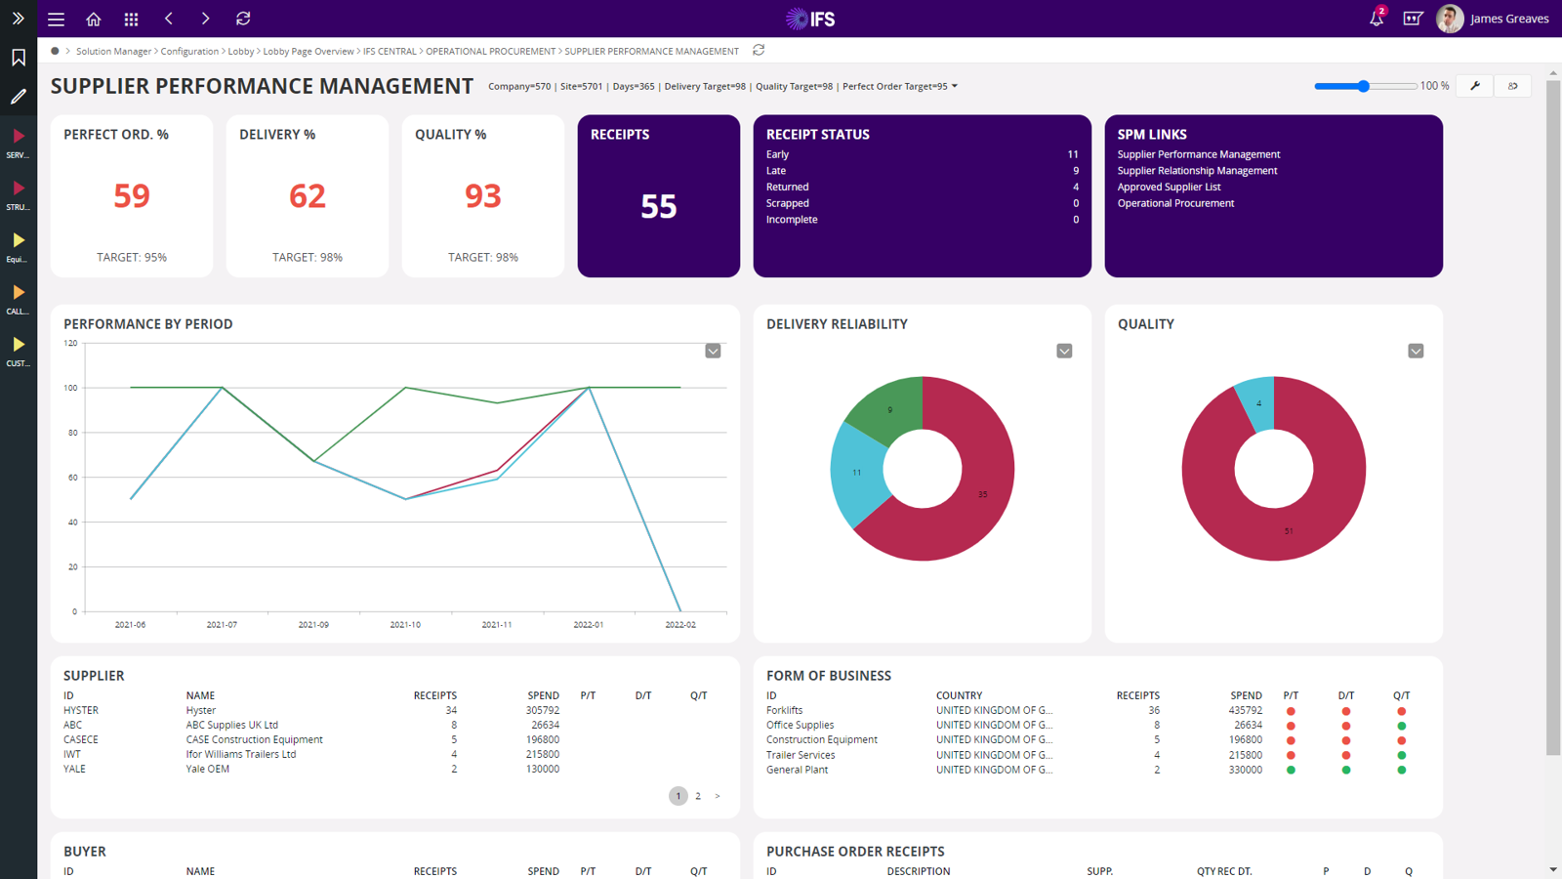This screenshot has width=1562, height=879.
Task: Open the SERV shortcut in sidebar
Action: click(x=19, y=143)
